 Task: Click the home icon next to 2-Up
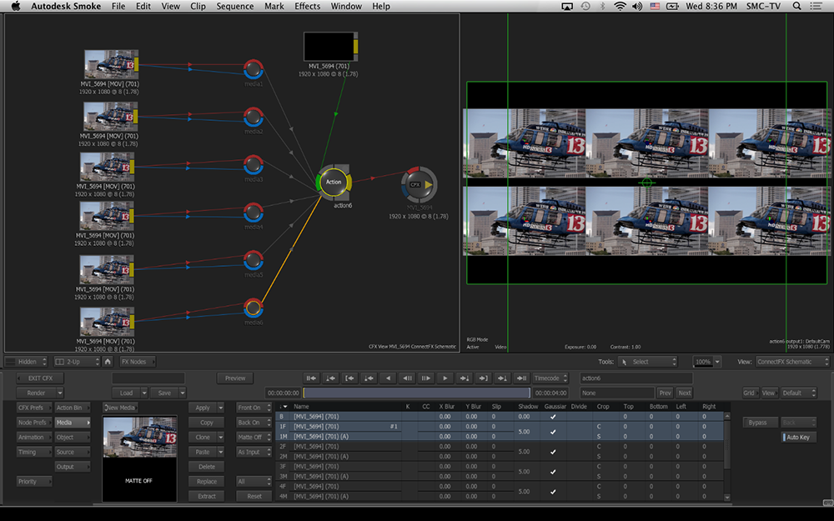(108, 362)
